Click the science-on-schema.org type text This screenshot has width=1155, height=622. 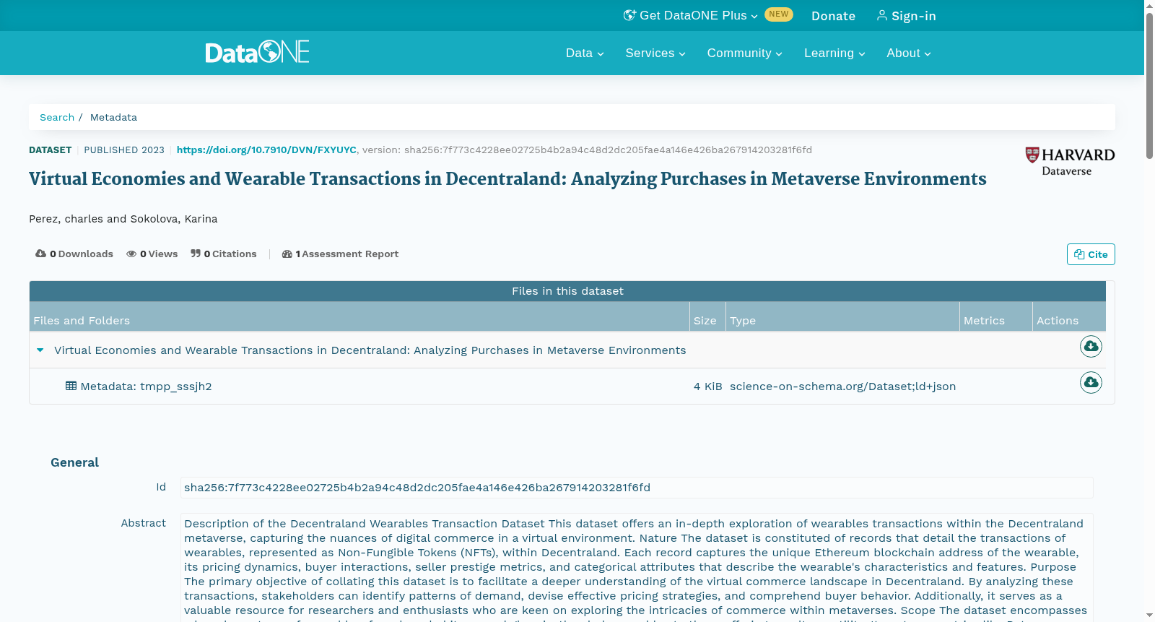click(842, 386)
